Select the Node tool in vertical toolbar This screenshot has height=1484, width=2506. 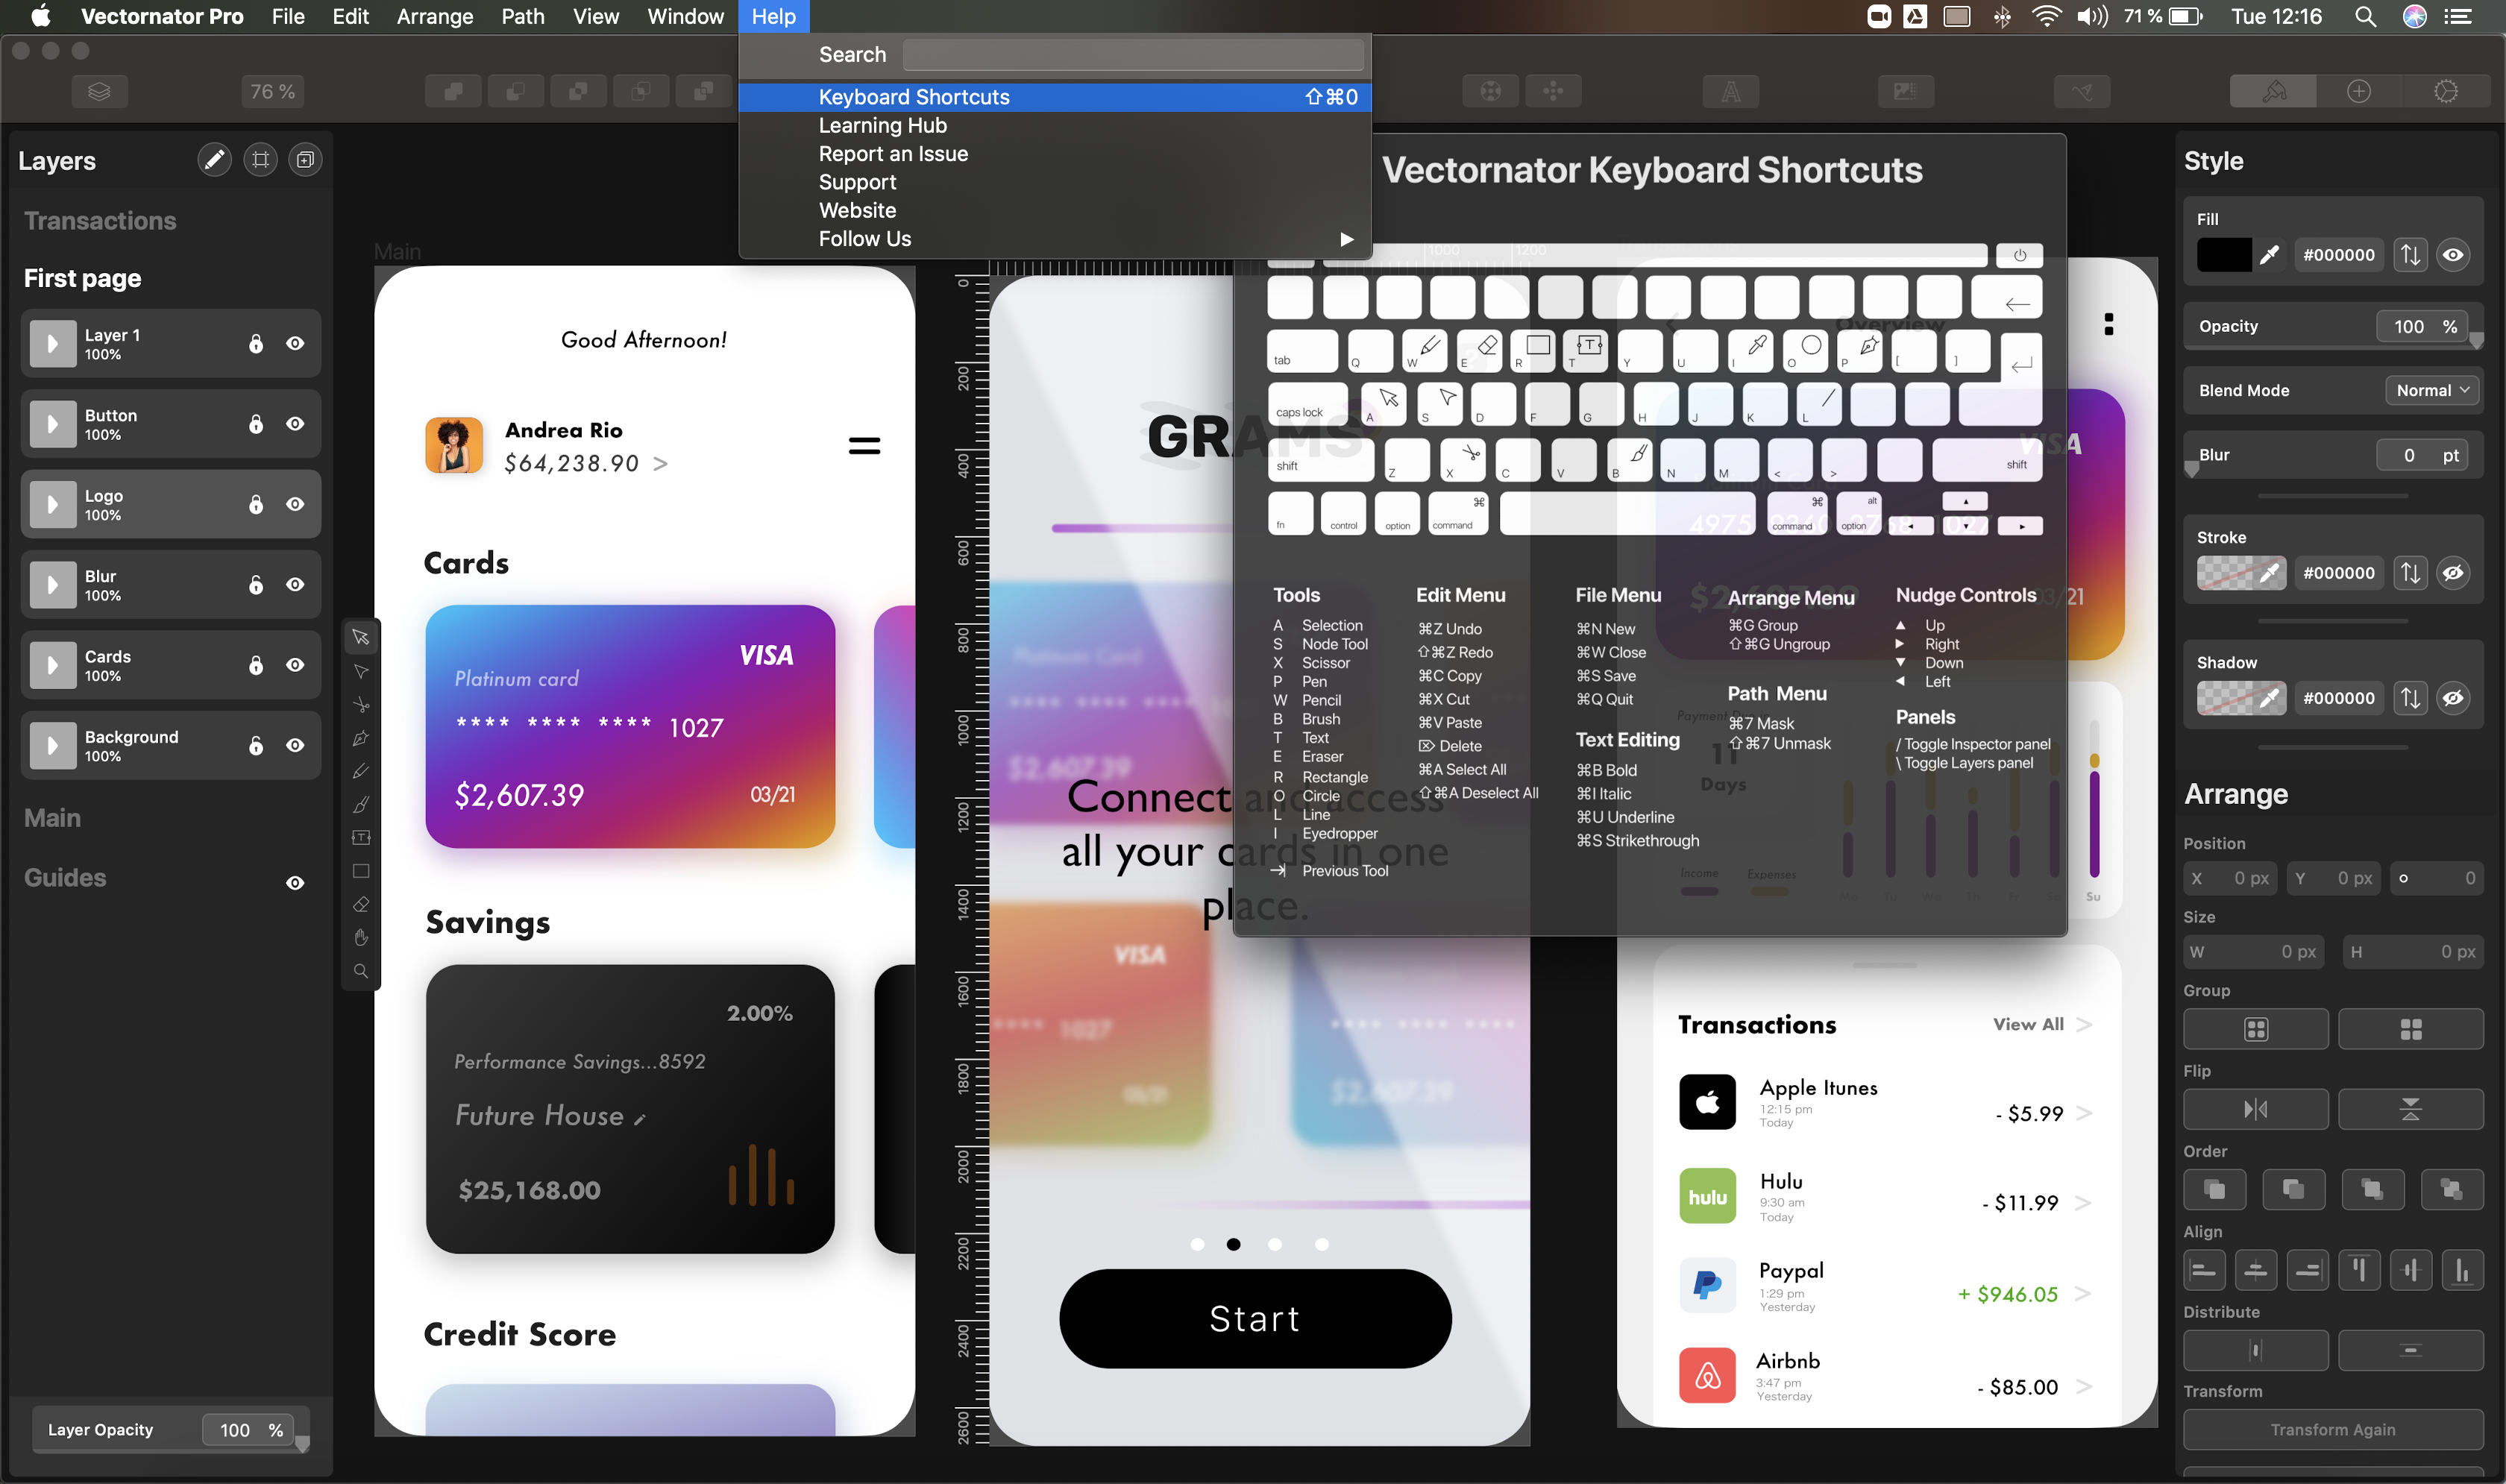(x=361, y=671)
